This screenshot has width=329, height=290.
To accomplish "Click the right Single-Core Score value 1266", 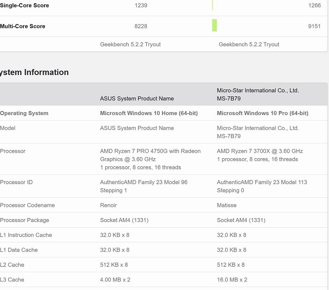I will [314, 5].
